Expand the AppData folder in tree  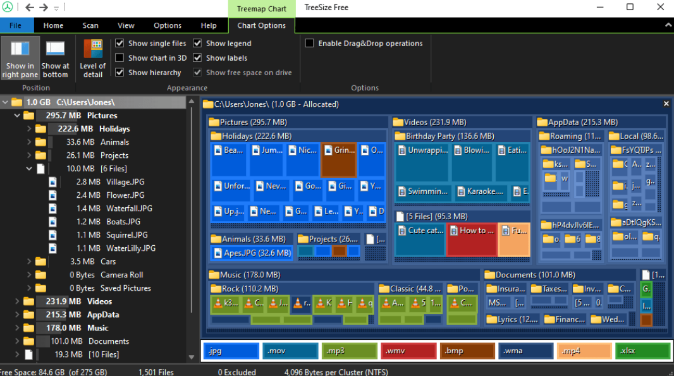[x=17, y=315]
